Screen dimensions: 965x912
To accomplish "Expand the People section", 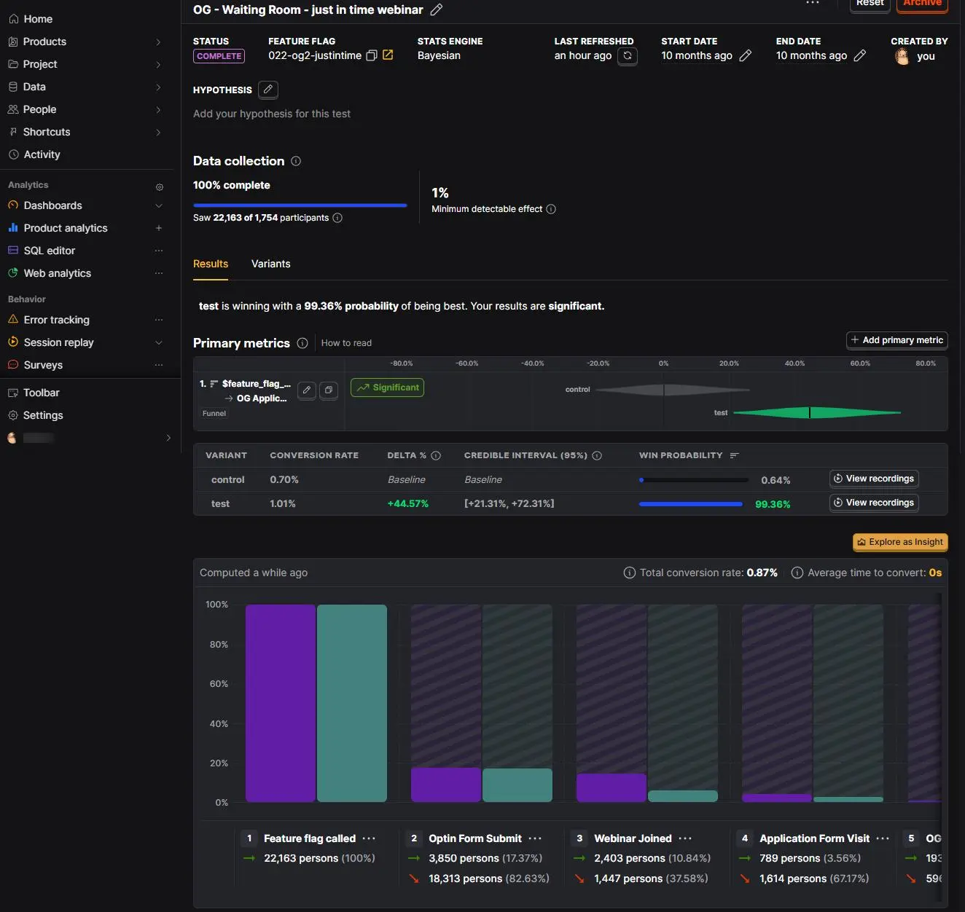I will [x=158, y=109].
